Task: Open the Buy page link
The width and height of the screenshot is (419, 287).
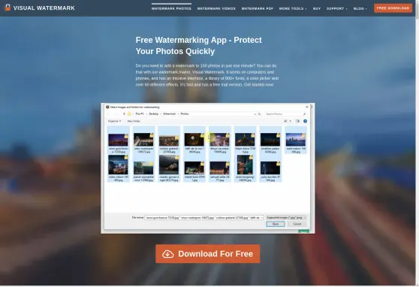Action: (317, 8)
